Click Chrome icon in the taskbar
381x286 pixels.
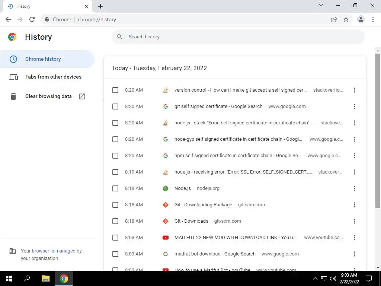pyautogui.click(x=64, y=279)
